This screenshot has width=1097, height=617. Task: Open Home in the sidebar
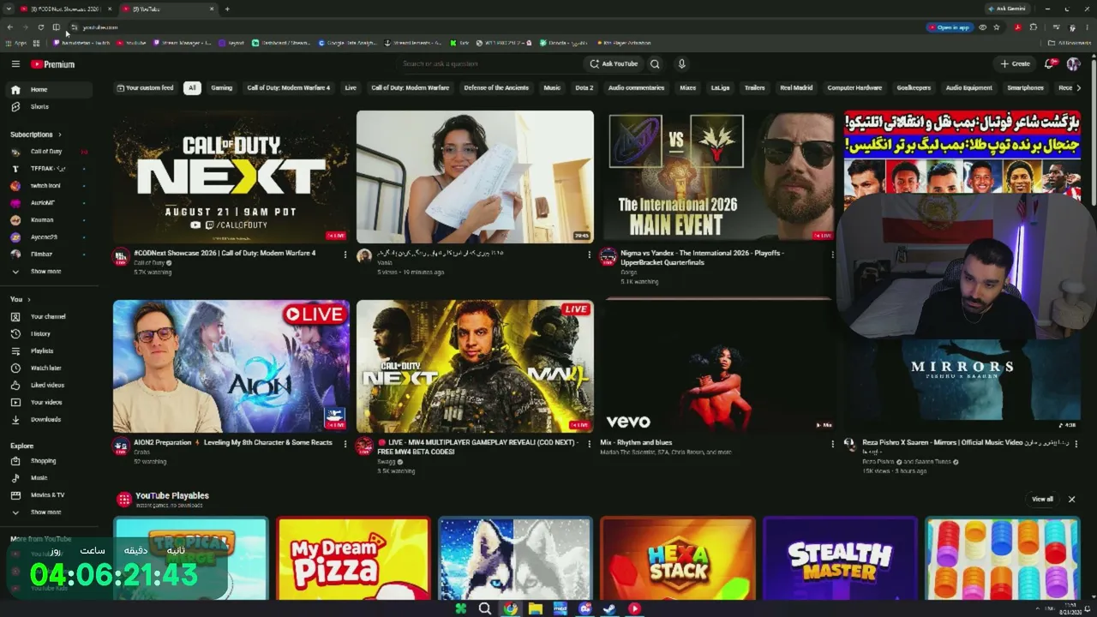coord(48,89)
